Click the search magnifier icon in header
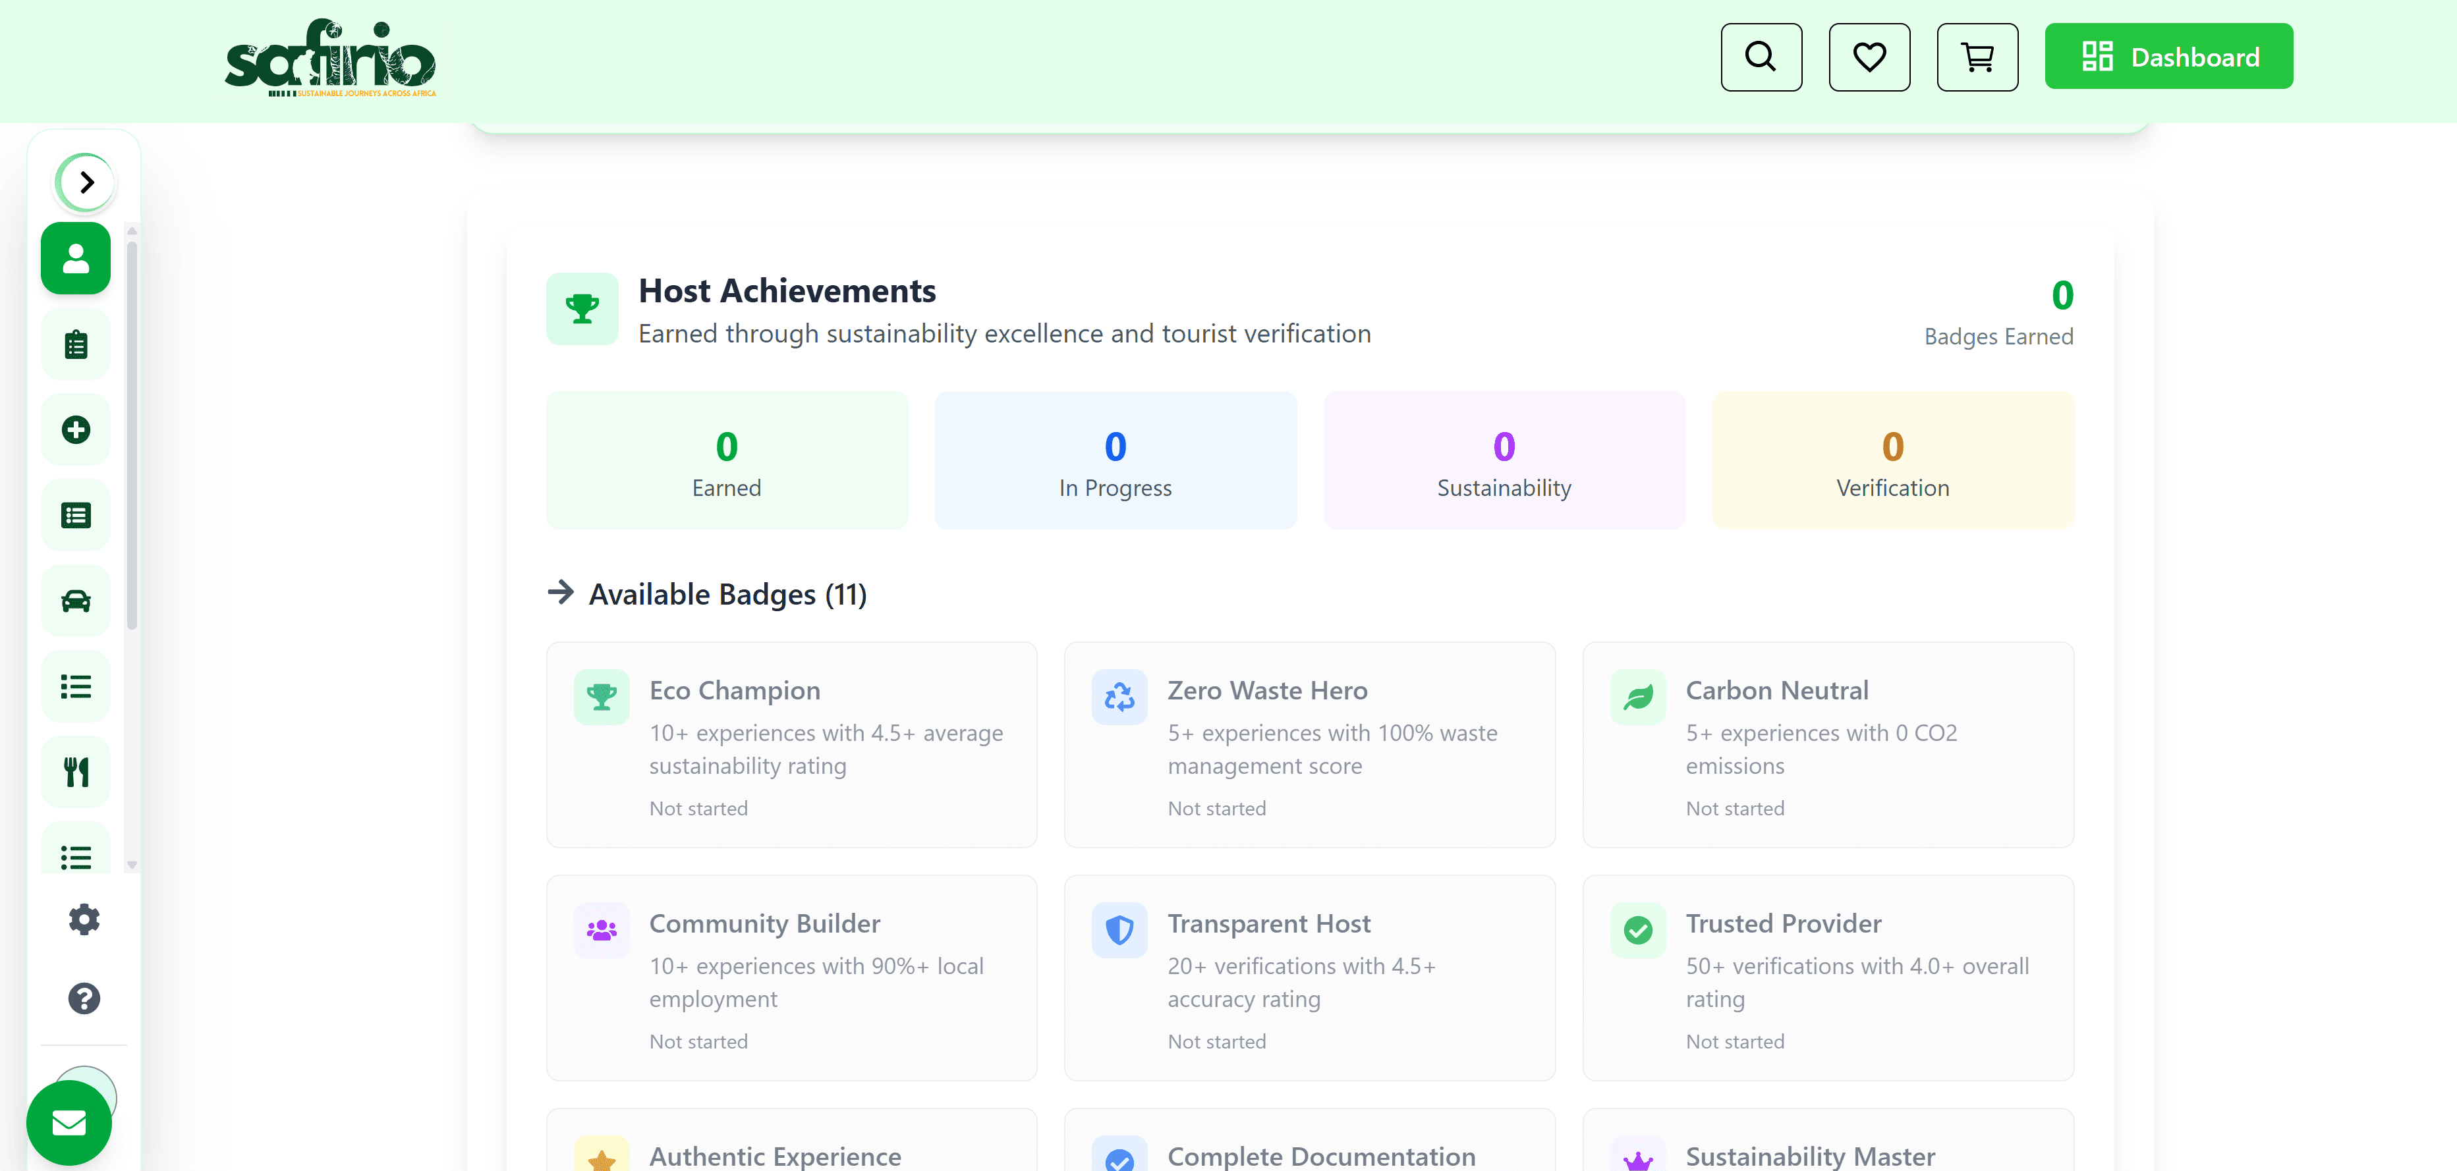2457x1171 pixels. [1760, 57]
